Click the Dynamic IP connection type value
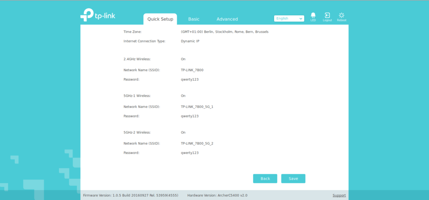The image size is (429, 200). 190,41
